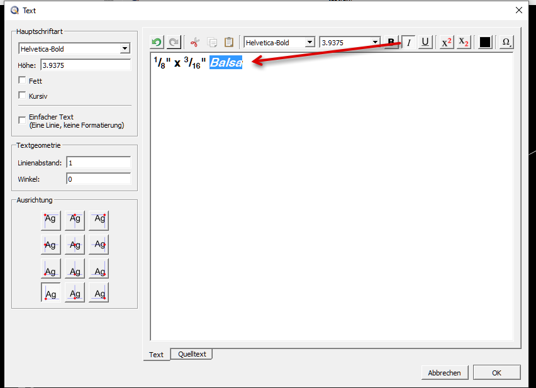
Task: Expand toolbar font size dropdown
Action: pos(376,43)
